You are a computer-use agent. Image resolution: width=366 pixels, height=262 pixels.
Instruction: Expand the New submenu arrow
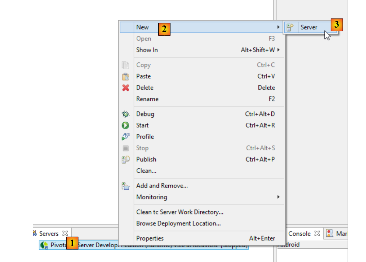278,27
